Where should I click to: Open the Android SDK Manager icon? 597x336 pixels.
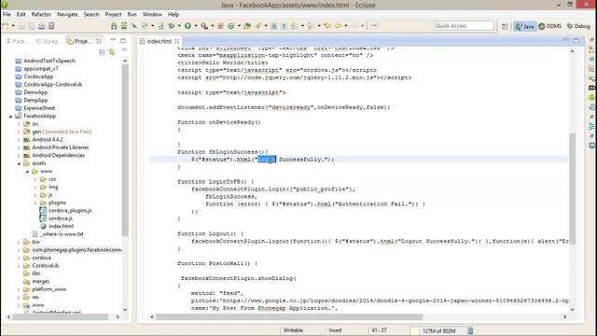pos(114,26)
